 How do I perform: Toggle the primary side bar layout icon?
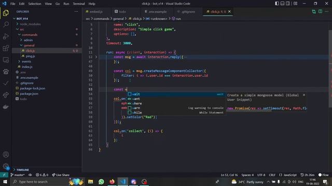(277, 4)
